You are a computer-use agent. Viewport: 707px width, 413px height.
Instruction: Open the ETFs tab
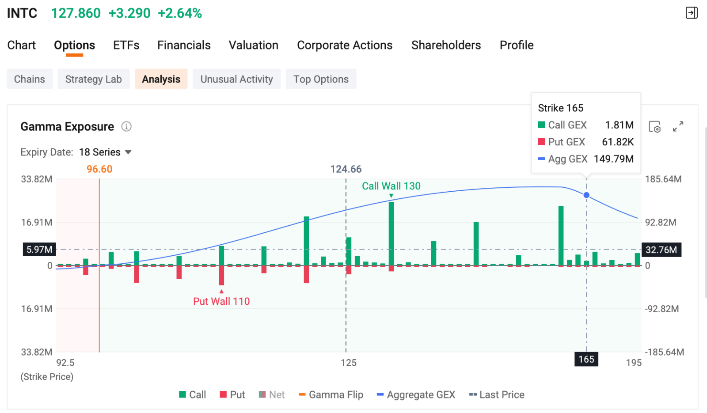pos(126,45)
